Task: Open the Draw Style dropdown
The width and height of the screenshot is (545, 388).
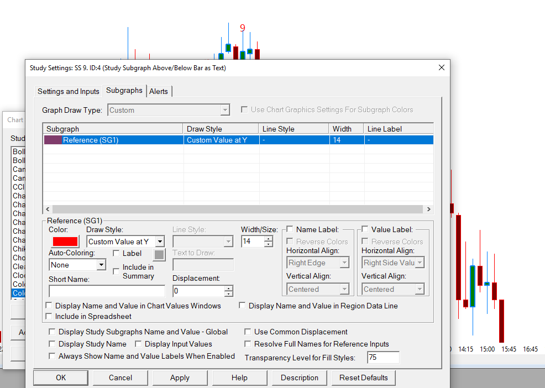Action: (159, 242)
